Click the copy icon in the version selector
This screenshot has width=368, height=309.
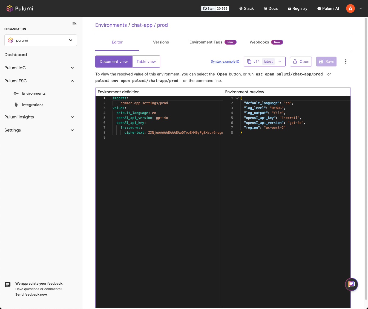(249, 62)
